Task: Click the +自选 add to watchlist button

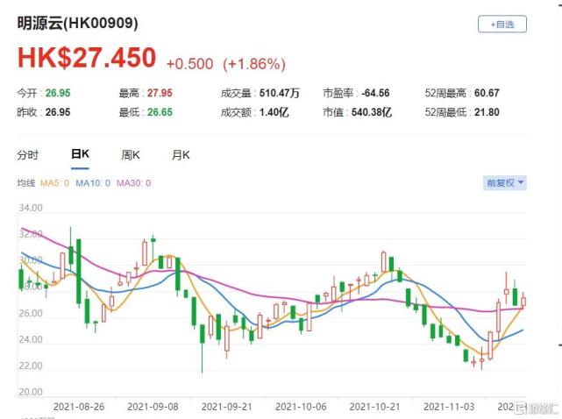Action: (502, 25)
